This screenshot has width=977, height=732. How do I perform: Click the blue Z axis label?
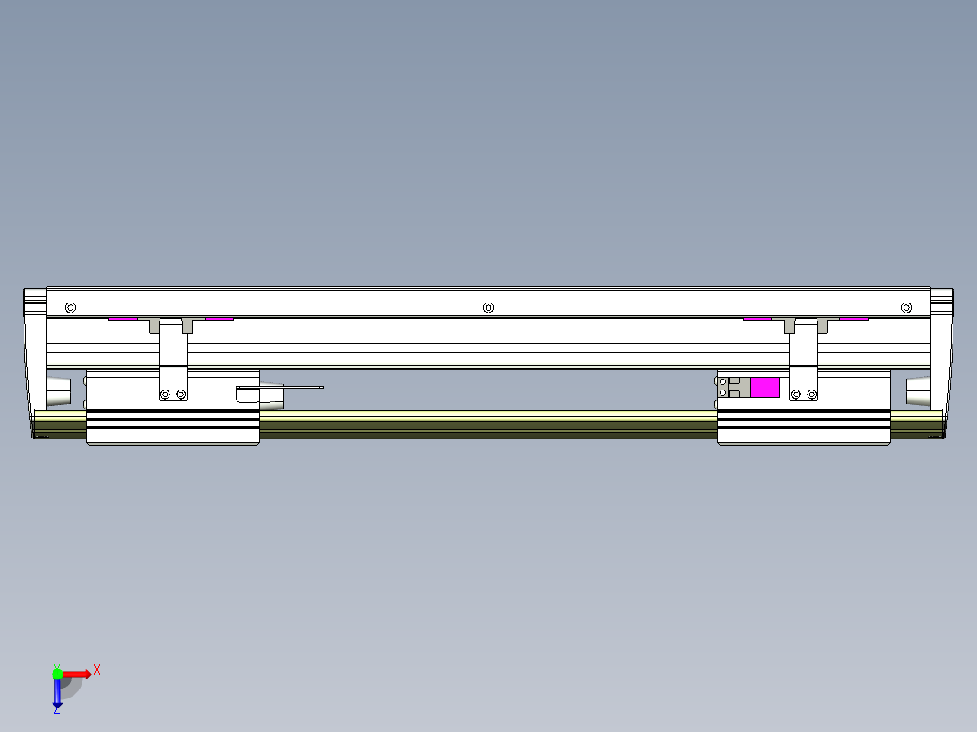[x=57, y=713]
